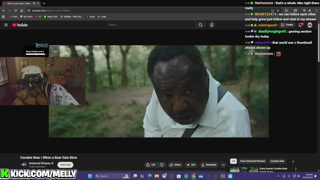Toggle taskbar microphone icon

coord(289,176)
